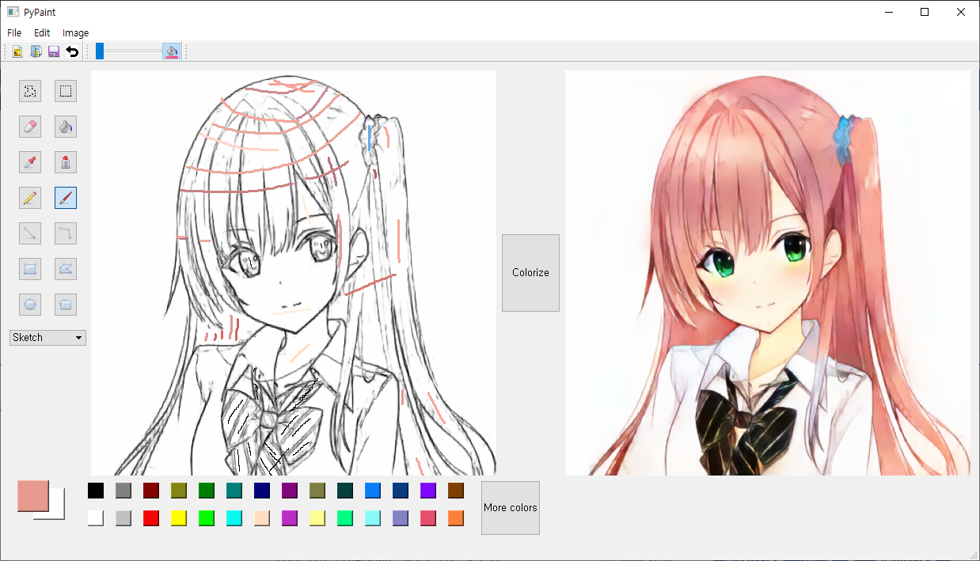Save the image with the floppy disk icon
This screenshot has width=980, height=561.
click(x=54, y=51)
